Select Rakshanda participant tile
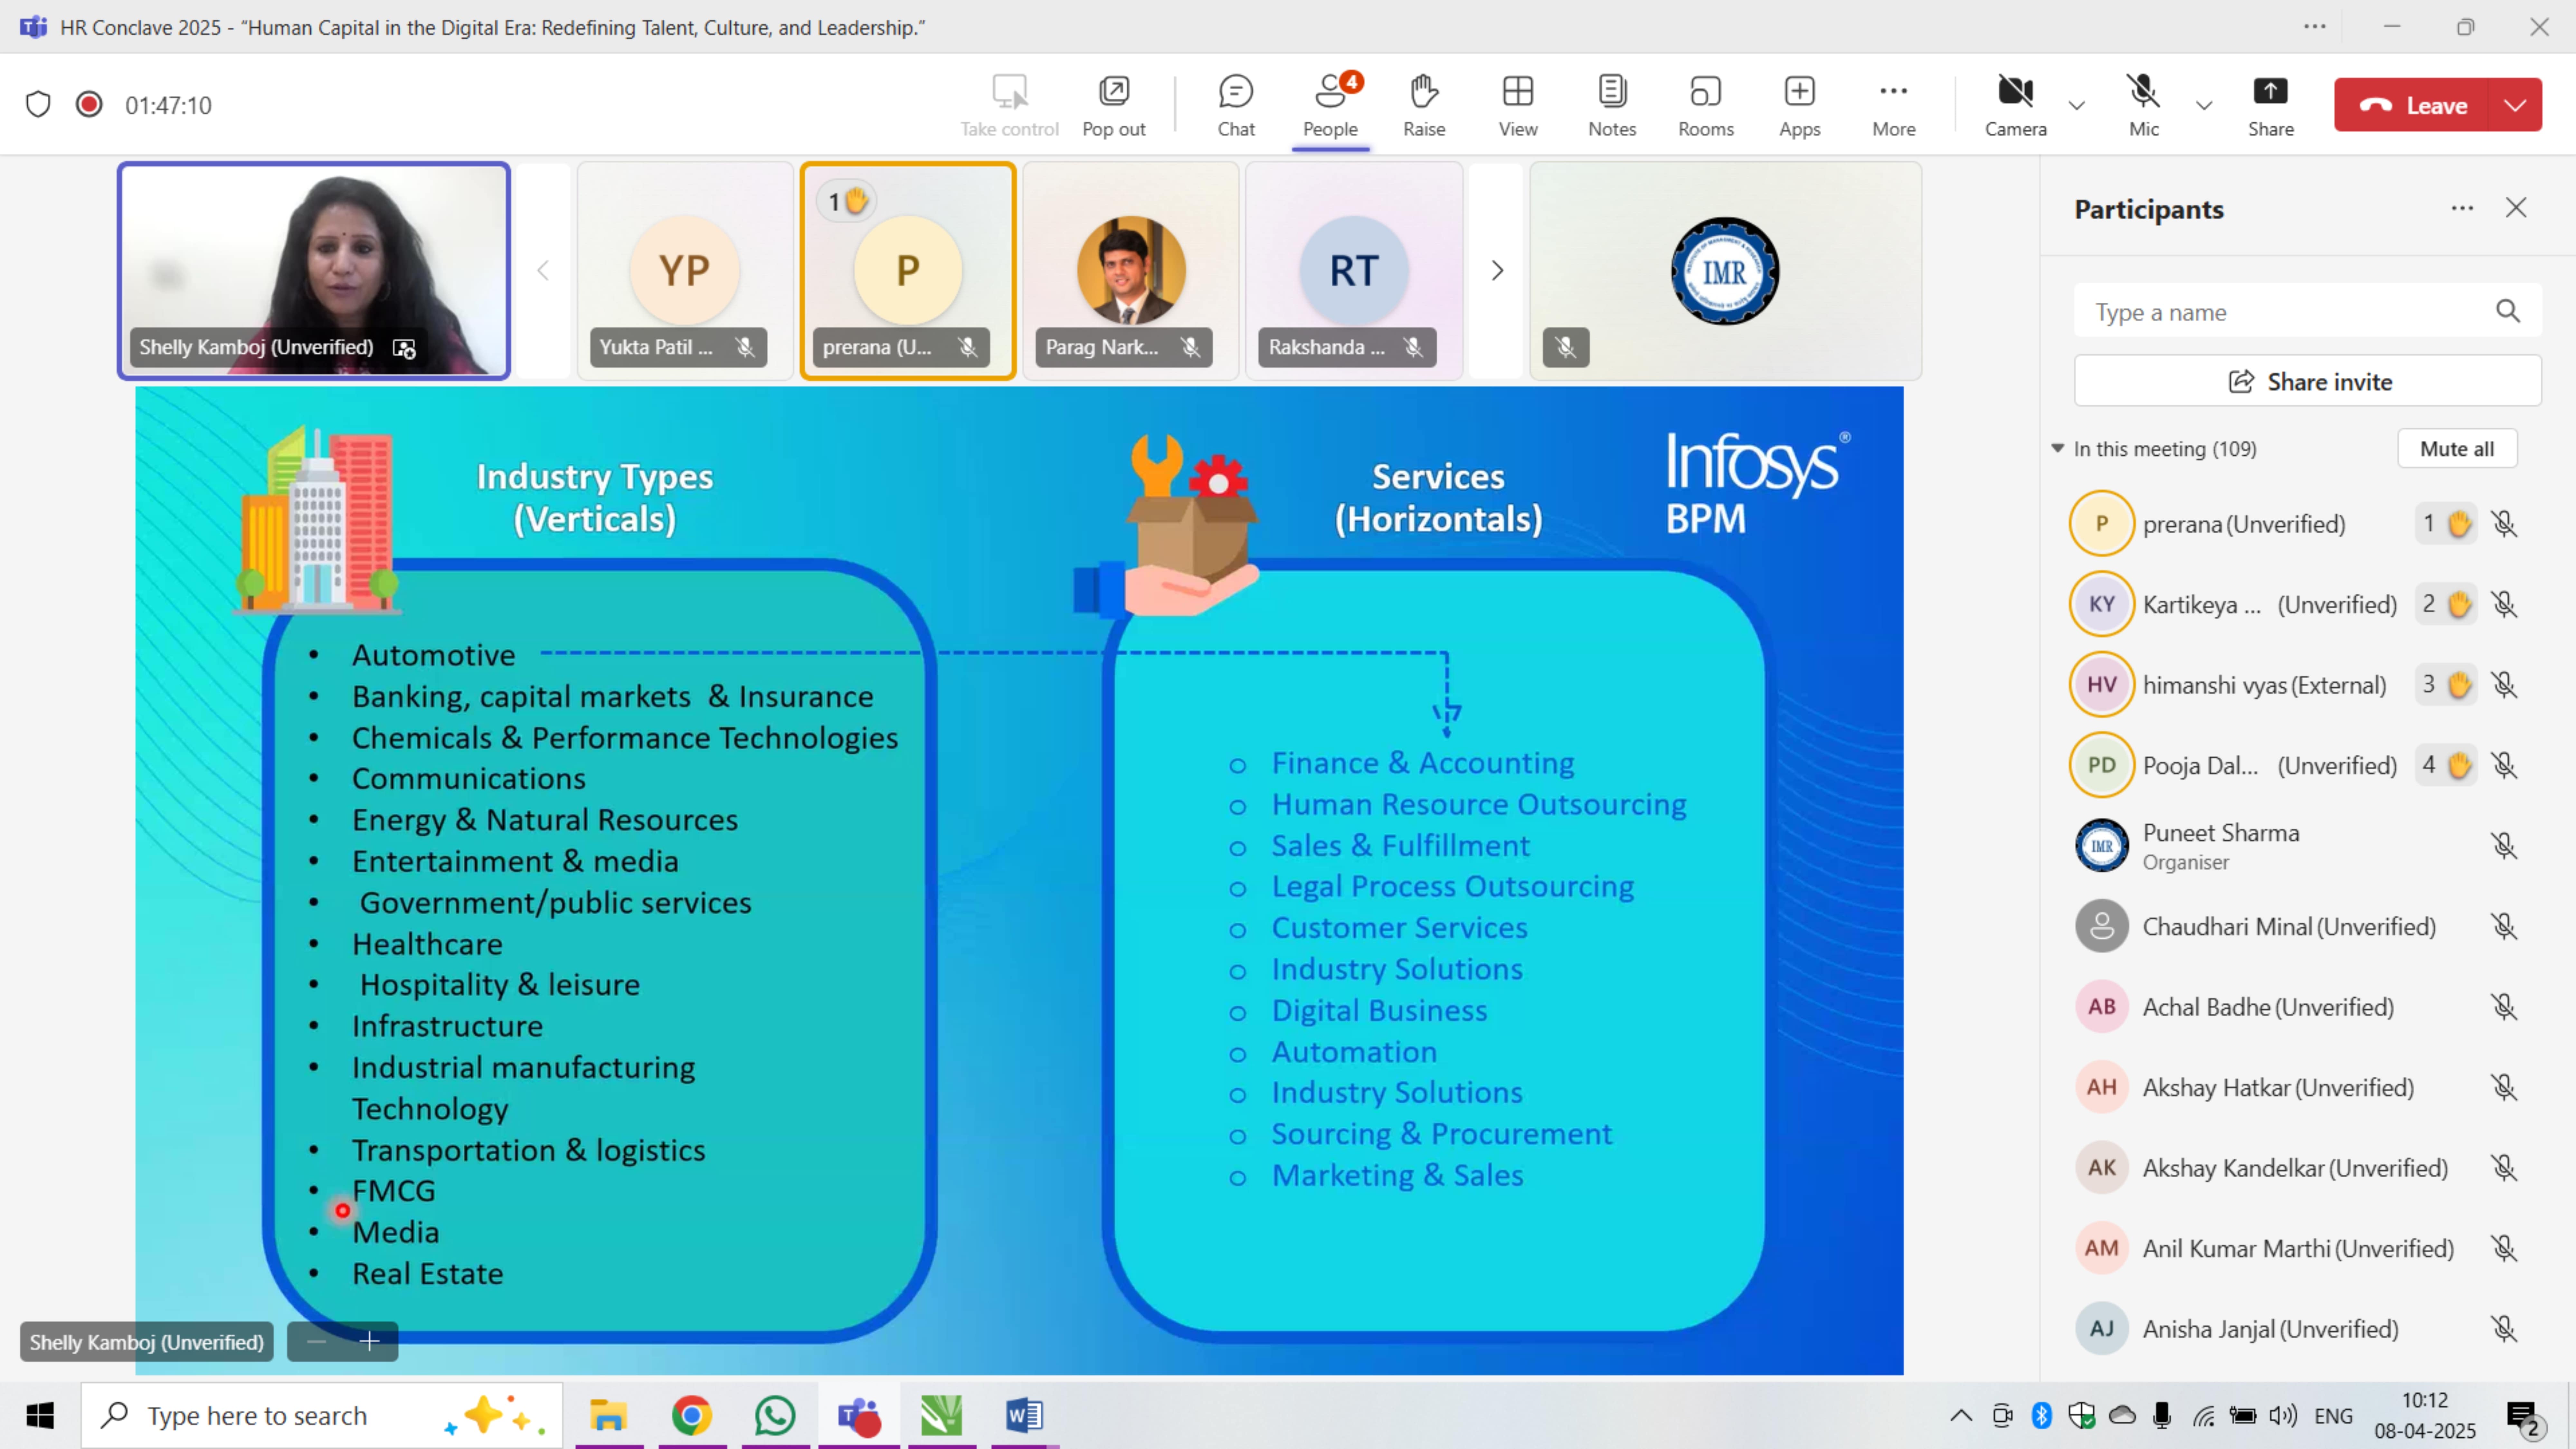 coord(1354,271)
